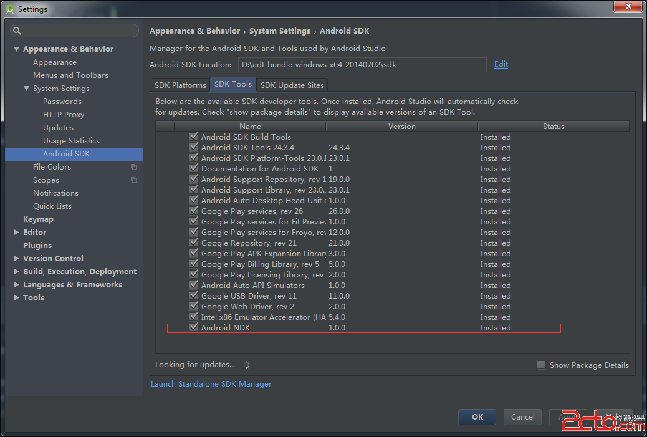The image size is (647, 437).
Task: Open Launch Standalone SDK Manager link
Action: click(x=211, y=384)
